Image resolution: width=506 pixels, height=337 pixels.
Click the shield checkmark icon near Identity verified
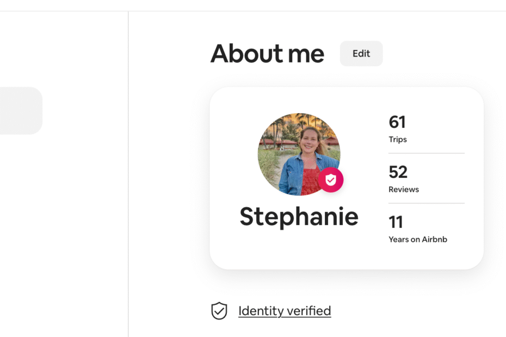pyautogui.click(x=219, y=311)
